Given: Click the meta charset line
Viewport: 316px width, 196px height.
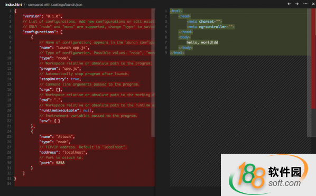Looking at the screenshot, I should point(205,21).
